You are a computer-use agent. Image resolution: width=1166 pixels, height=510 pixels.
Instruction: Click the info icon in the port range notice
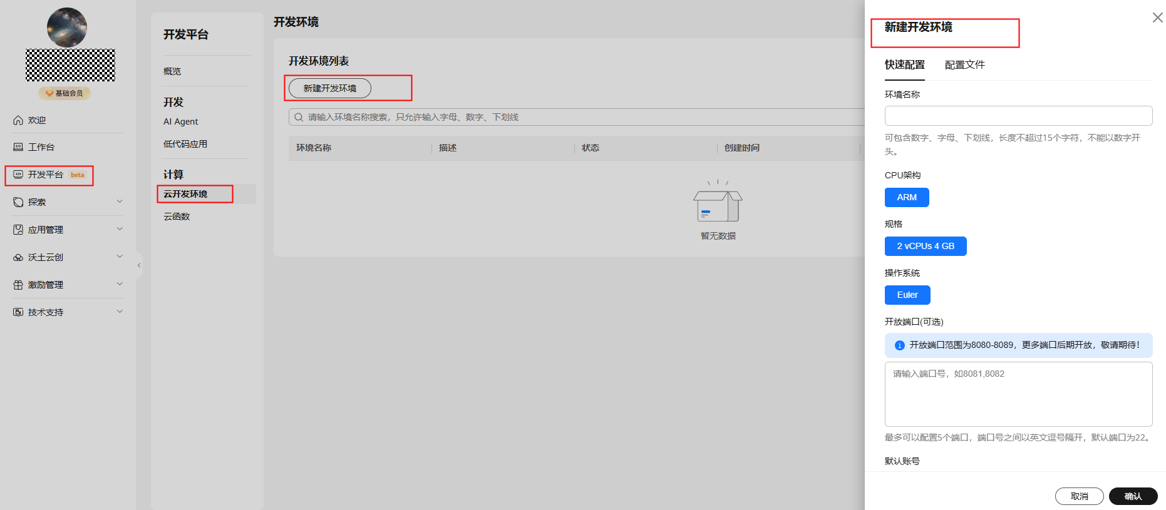(x=900, y=345)
